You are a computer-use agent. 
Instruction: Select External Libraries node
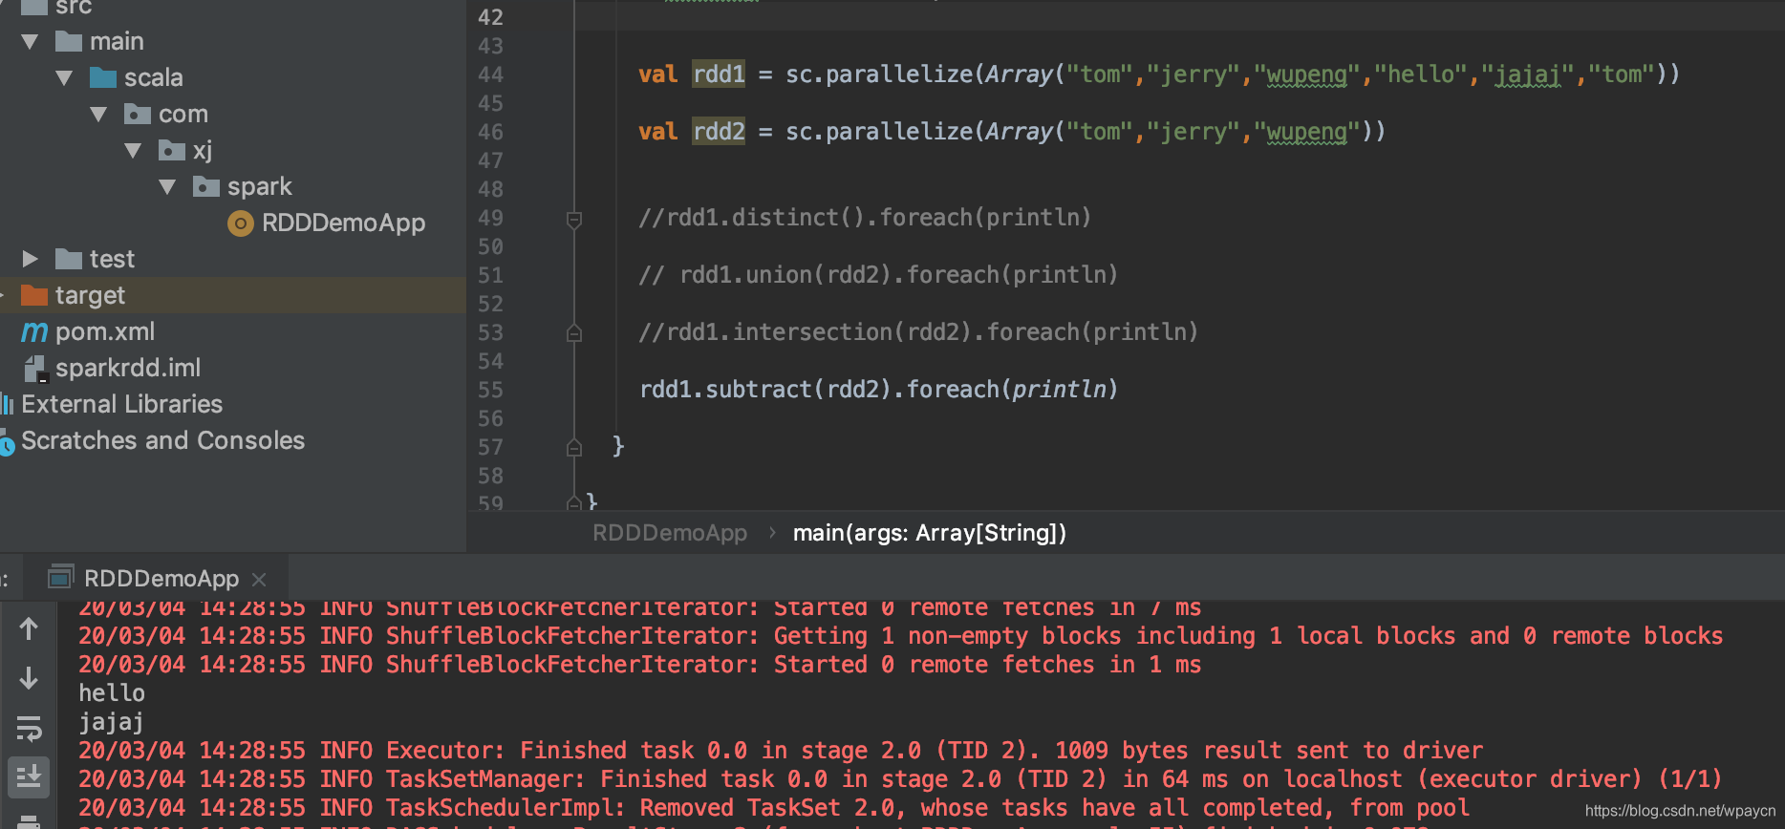(121, 404)
